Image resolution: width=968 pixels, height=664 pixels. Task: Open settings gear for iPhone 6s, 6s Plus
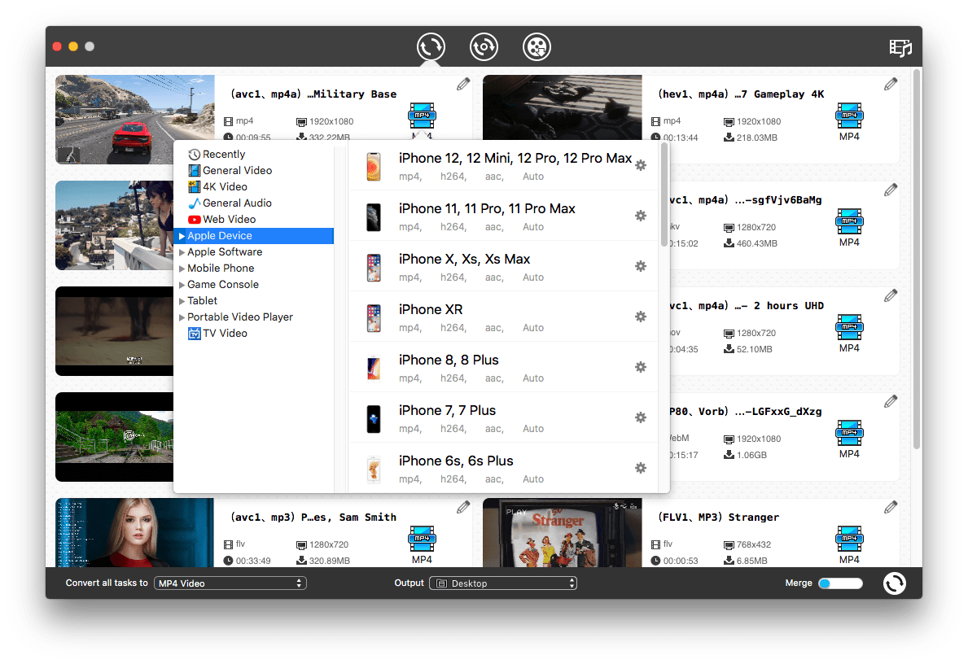point(641,469)
